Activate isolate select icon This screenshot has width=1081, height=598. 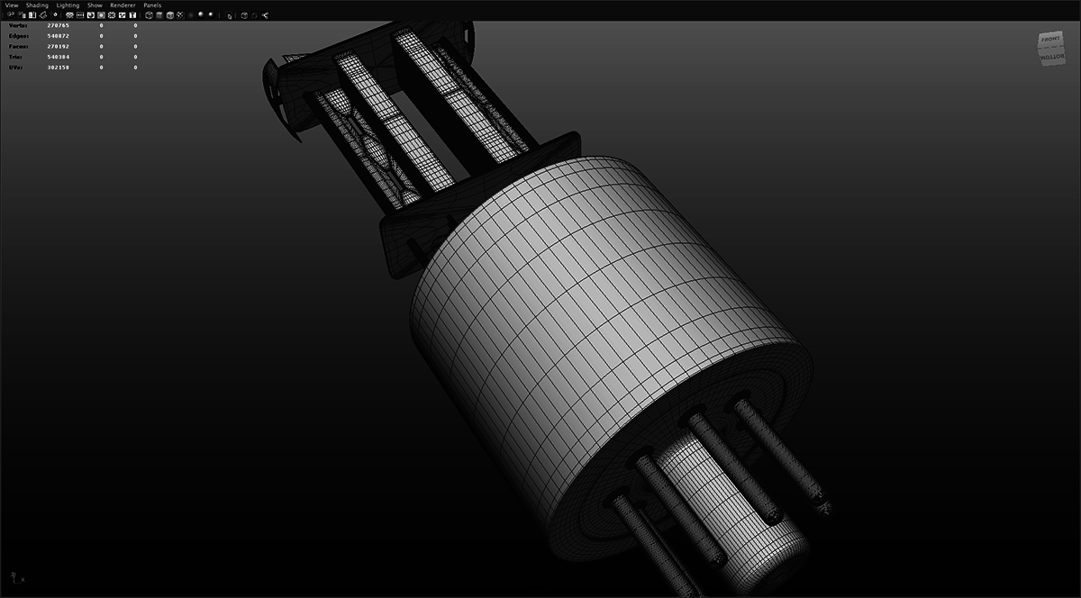click(x=230, y=14)
